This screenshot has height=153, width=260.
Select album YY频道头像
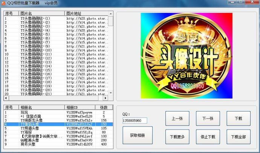pos(58,128)
